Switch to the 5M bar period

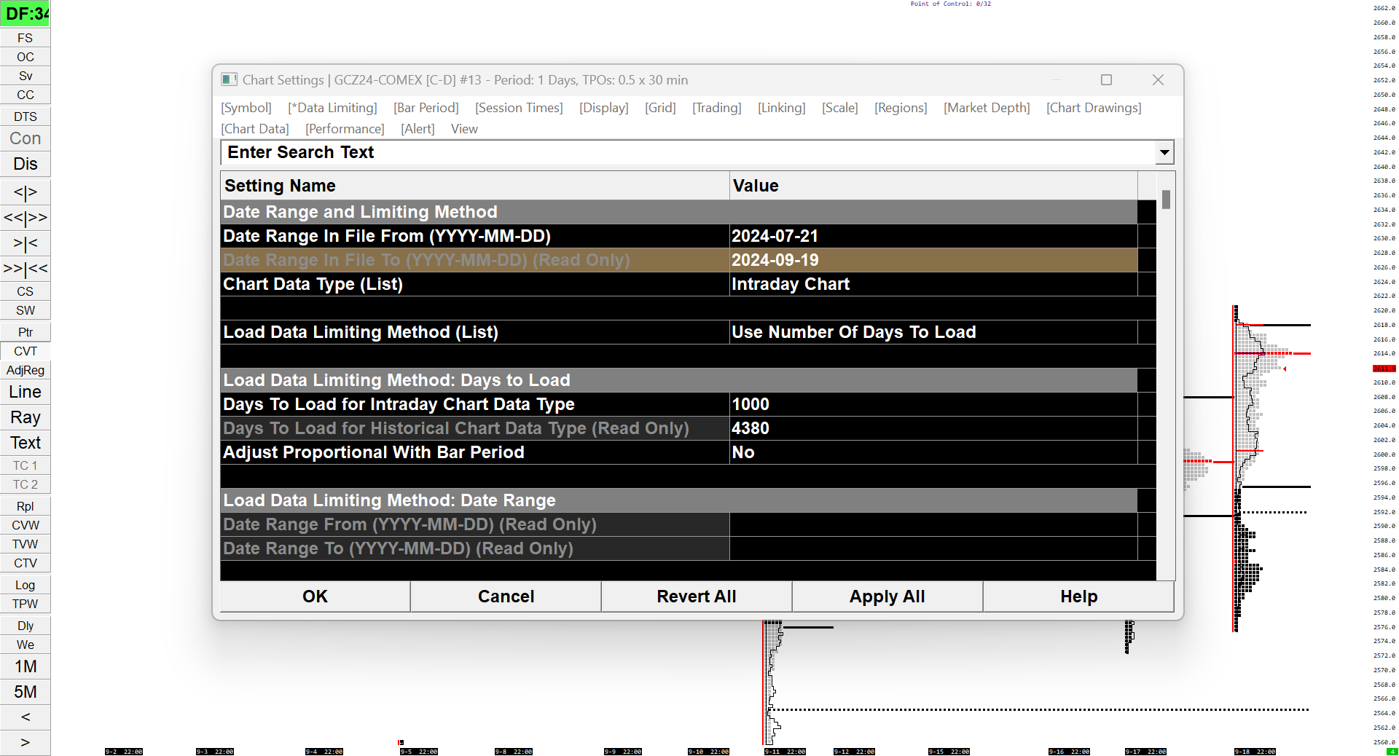pos(25,692)
